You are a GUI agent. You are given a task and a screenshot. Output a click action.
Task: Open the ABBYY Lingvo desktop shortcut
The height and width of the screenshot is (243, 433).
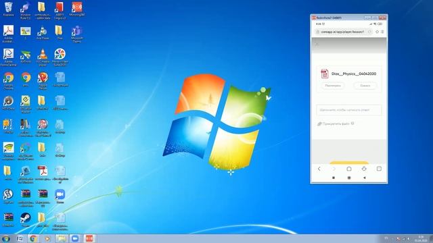pyautogui.click(x=60, y=11)
